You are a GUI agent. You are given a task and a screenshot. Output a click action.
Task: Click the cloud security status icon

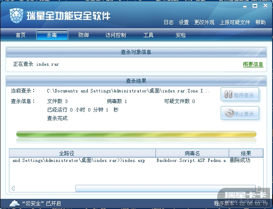(14, 203)
